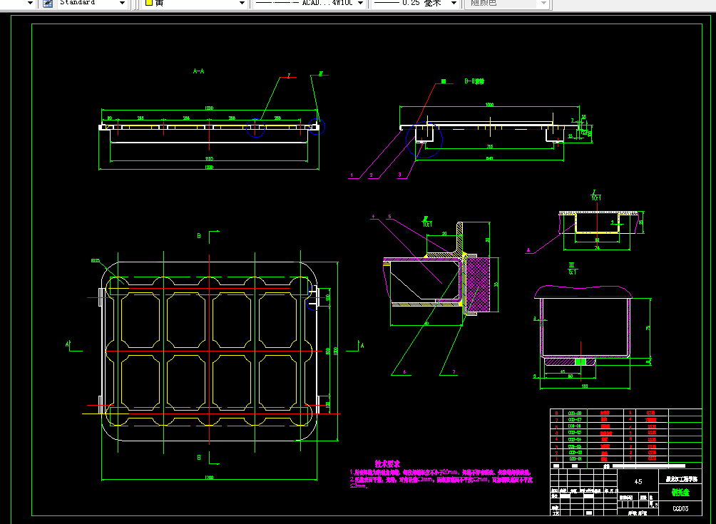This screenshot has height=524, width=716.
Task: Click the 45 value in title block
Action: pos(638,481)
